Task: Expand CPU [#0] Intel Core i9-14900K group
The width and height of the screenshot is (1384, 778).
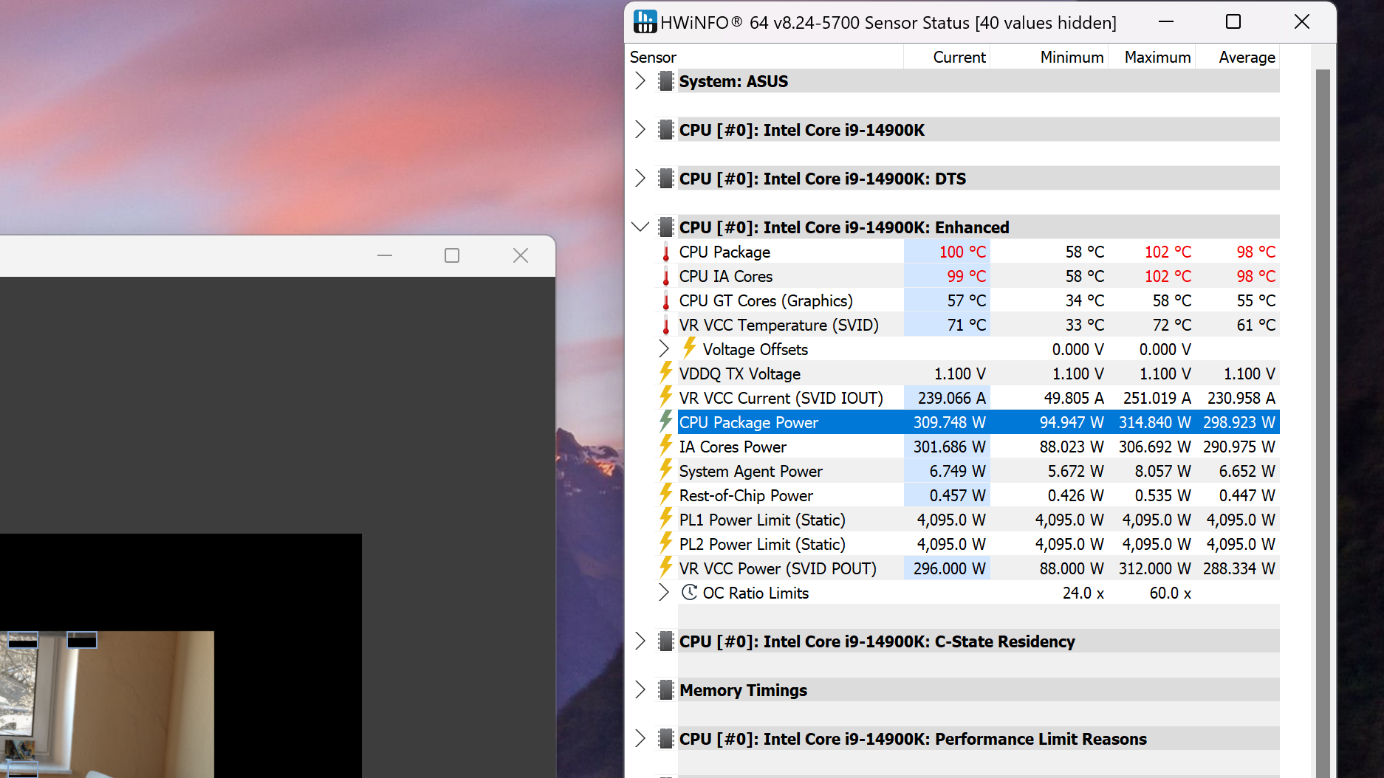Action: [640, 130]
